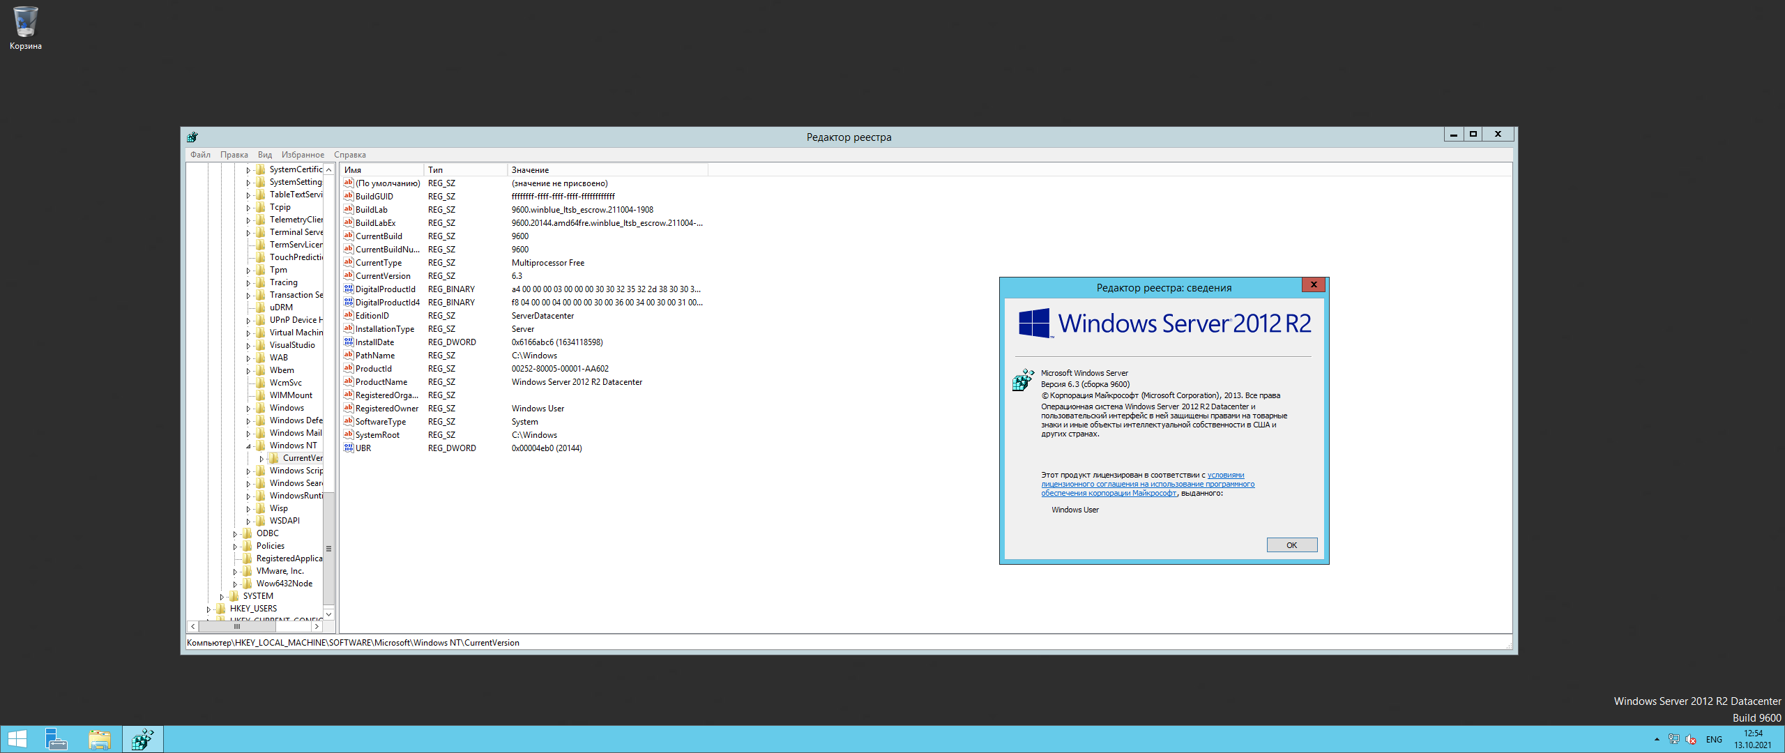
Task: Select the DigitalProductId binary value icon
Action: (x=349, y=289)
